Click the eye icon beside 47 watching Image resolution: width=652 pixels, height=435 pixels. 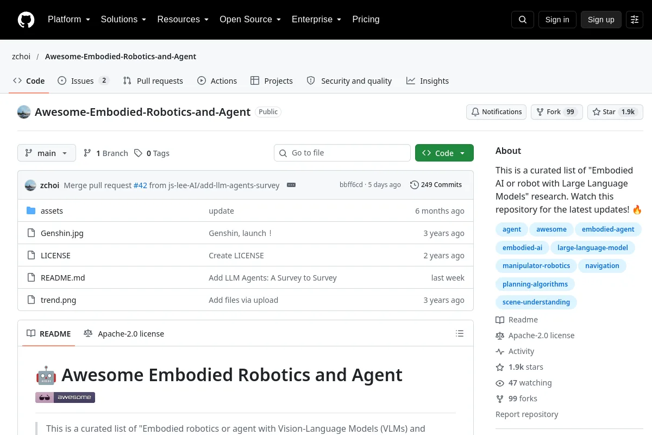point(500,383)
